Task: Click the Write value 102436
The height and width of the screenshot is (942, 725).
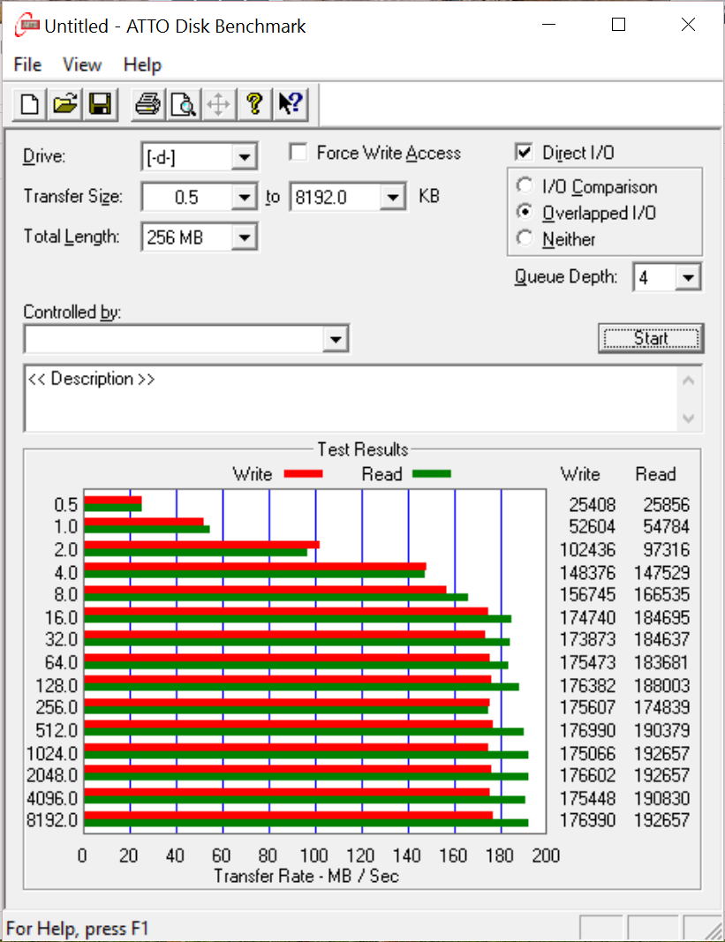Action: pos(587,550)
